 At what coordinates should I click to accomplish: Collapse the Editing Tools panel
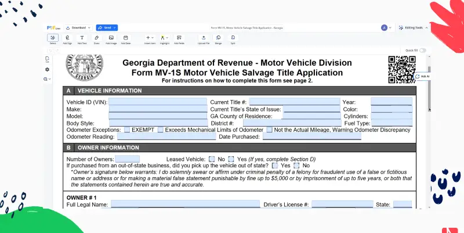(x=426, y=27)
